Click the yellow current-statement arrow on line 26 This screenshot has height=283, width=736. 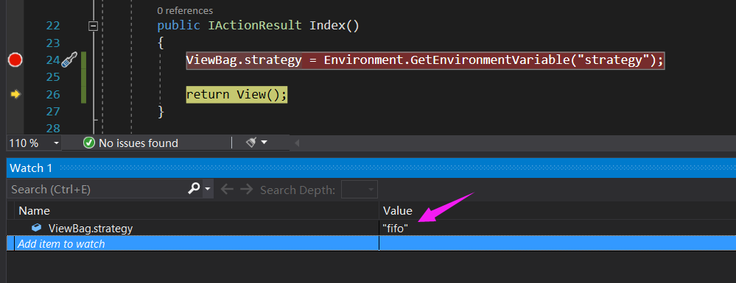tap(15, 95)
